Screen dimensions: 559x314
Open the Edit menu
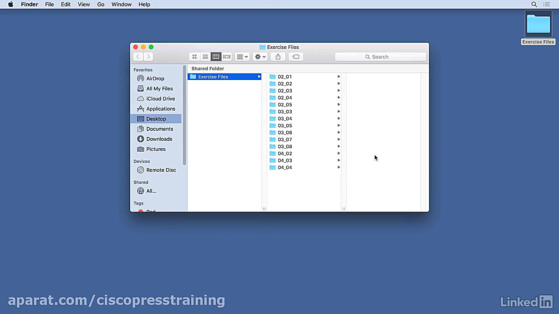(66, 4)
